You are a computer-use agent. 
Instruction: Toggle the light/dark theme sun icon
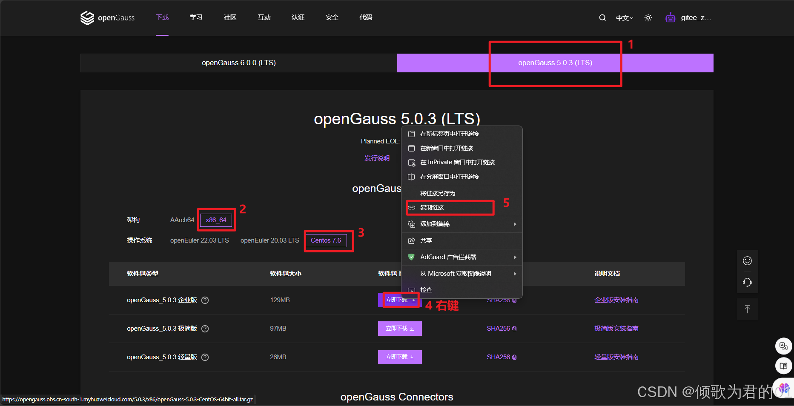(648, 17)
